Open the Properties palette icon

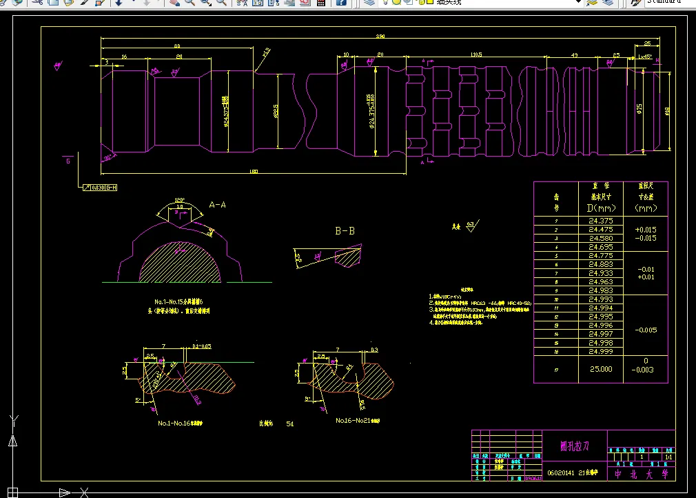point(242,2)
